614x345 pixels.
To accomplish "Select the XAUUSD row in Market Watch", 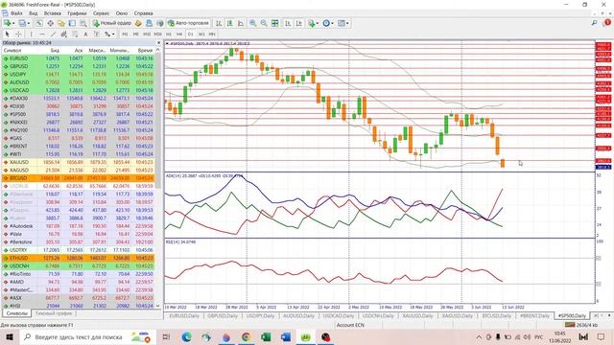I will click(78, 162).
